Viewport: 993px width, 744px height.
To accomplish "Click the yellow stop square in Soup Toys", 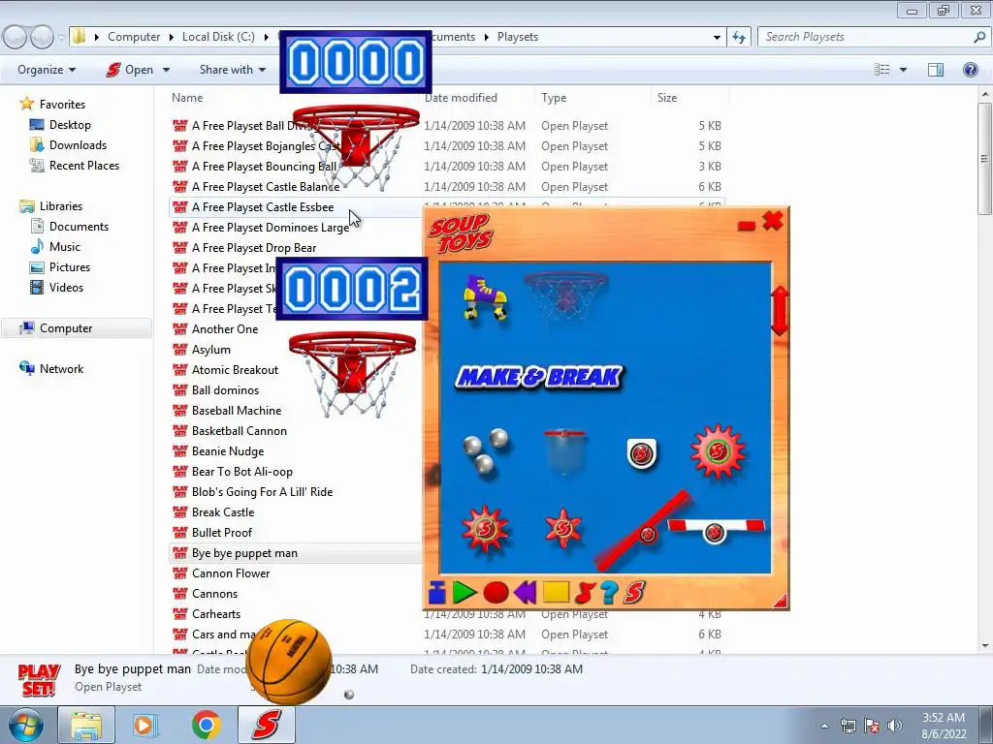I will (x=556, y=592).
